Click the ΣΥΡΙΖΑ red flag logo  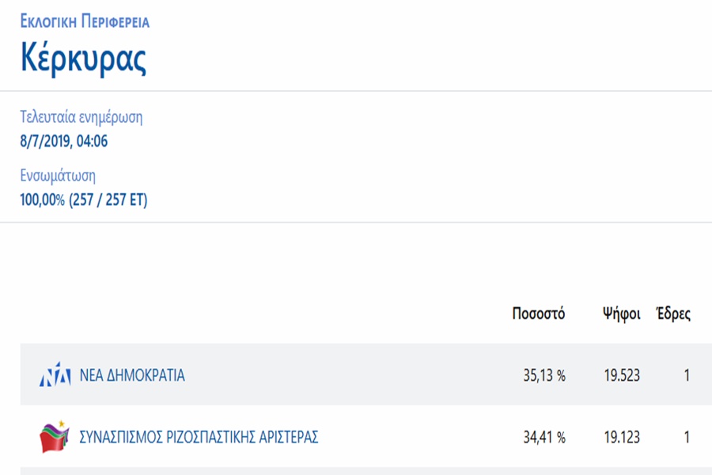[55, 437]
